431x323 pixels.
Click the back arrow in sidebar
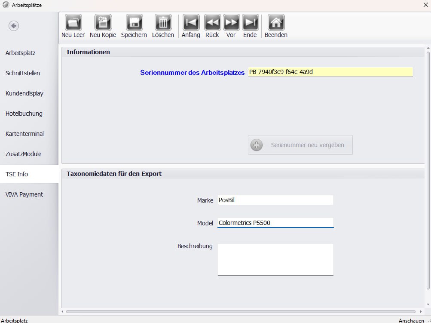tap(14, 26)
